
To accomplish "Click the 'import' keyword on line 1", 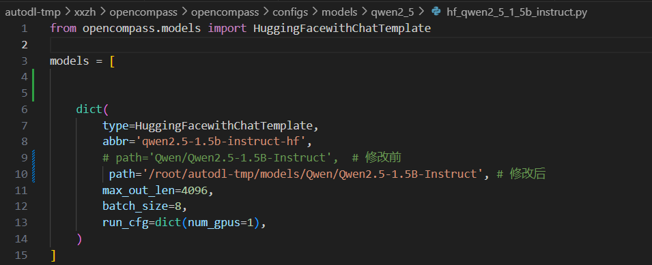I will (227, 29).
